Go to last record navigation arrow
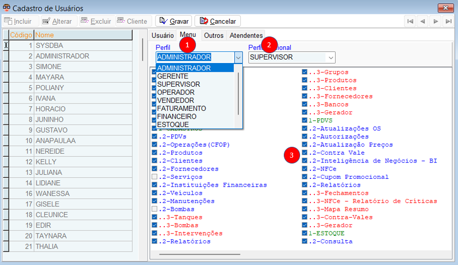 [448, 21]
